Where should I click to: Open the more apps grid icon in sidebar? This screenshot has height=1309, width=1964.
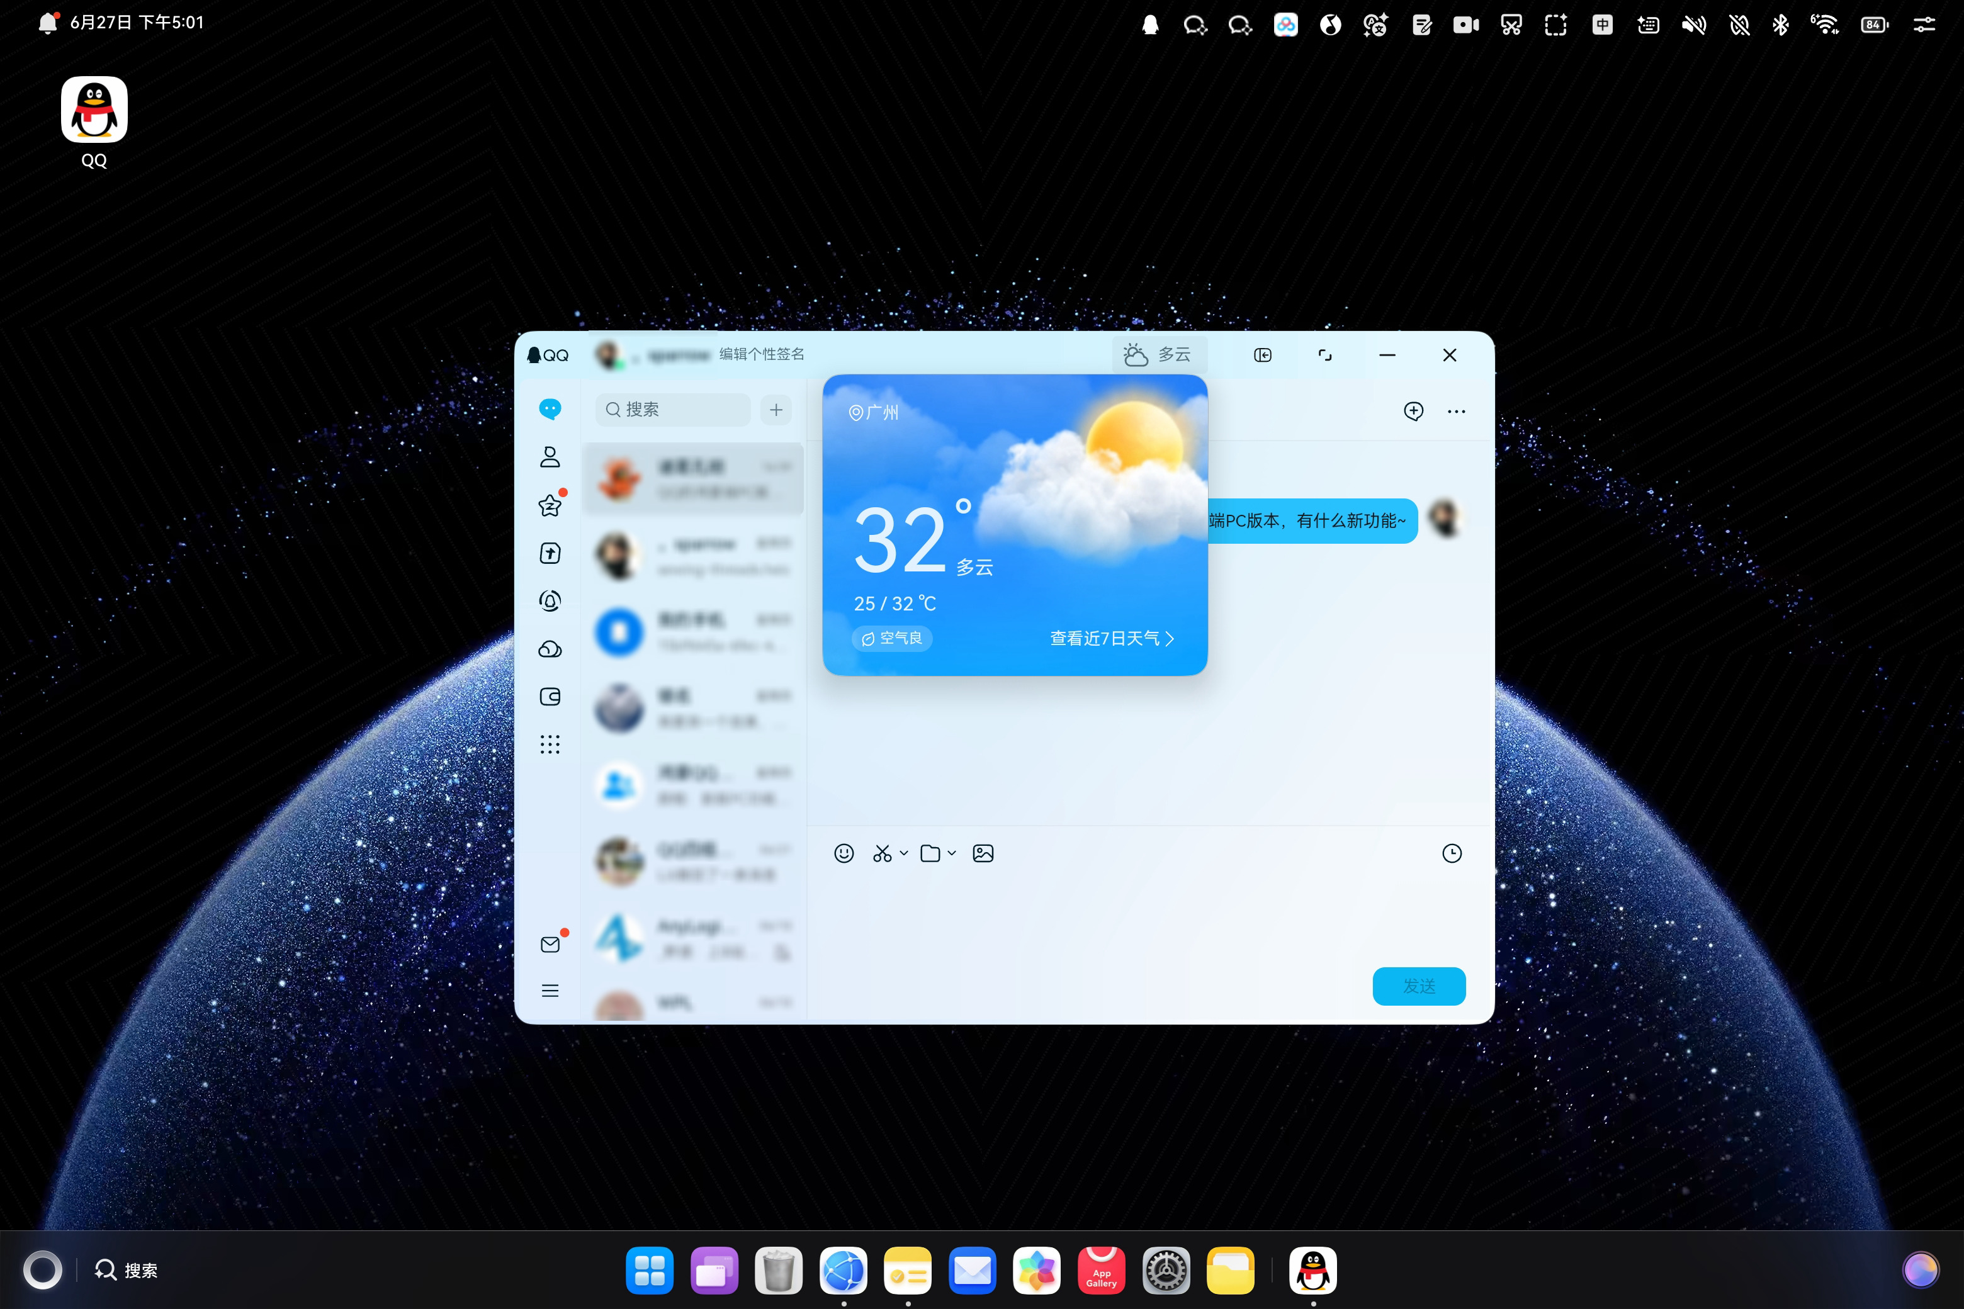pos(550,744)
